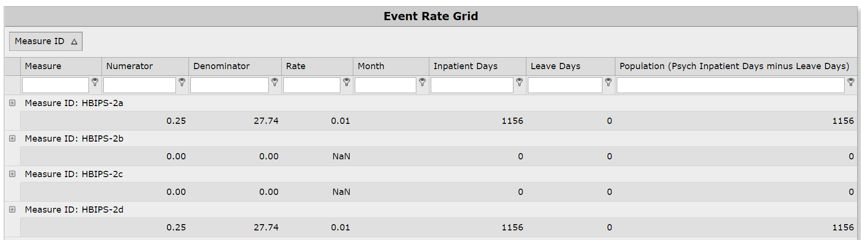The width and height of the screenshot is (861, 240).
Task: Sort by Inpatient Days column header
Action: 465,66
